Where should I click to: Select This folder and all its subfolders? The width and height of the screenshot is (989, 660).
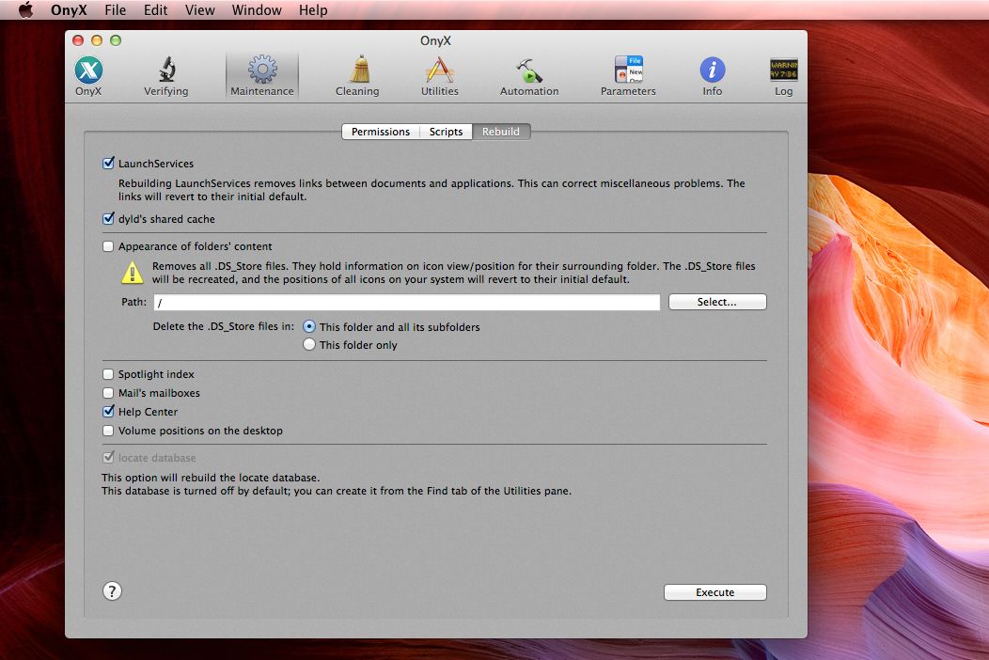point(309,327)
